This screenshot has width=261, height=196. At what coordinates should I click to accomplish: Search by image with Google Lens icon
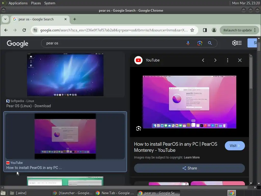tap(200, 43)
